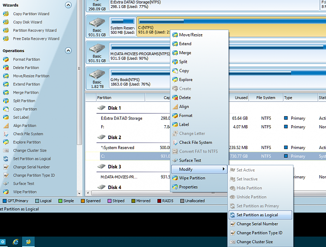326x247 pixels.
Task: Click the Split Partition icon in sidebar
Action: (x=6, y=101)
